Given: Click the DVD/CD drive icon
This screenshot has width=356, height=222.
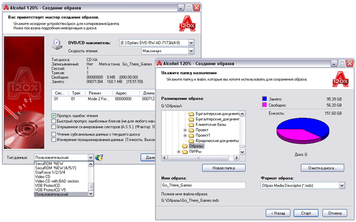Looking at the screenshot, I should (x=57, y=44).
